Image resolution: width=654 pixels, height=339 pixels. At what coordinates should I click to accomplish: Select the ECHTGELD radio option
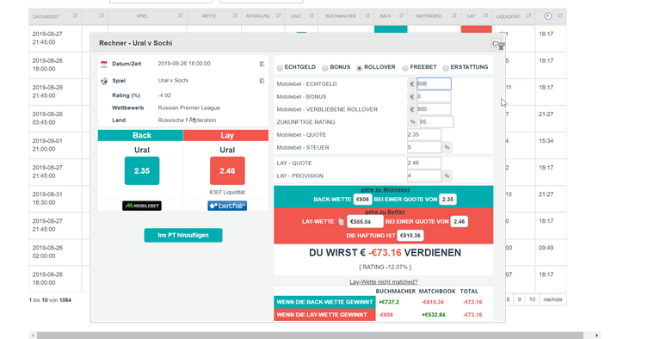point(280,68)
